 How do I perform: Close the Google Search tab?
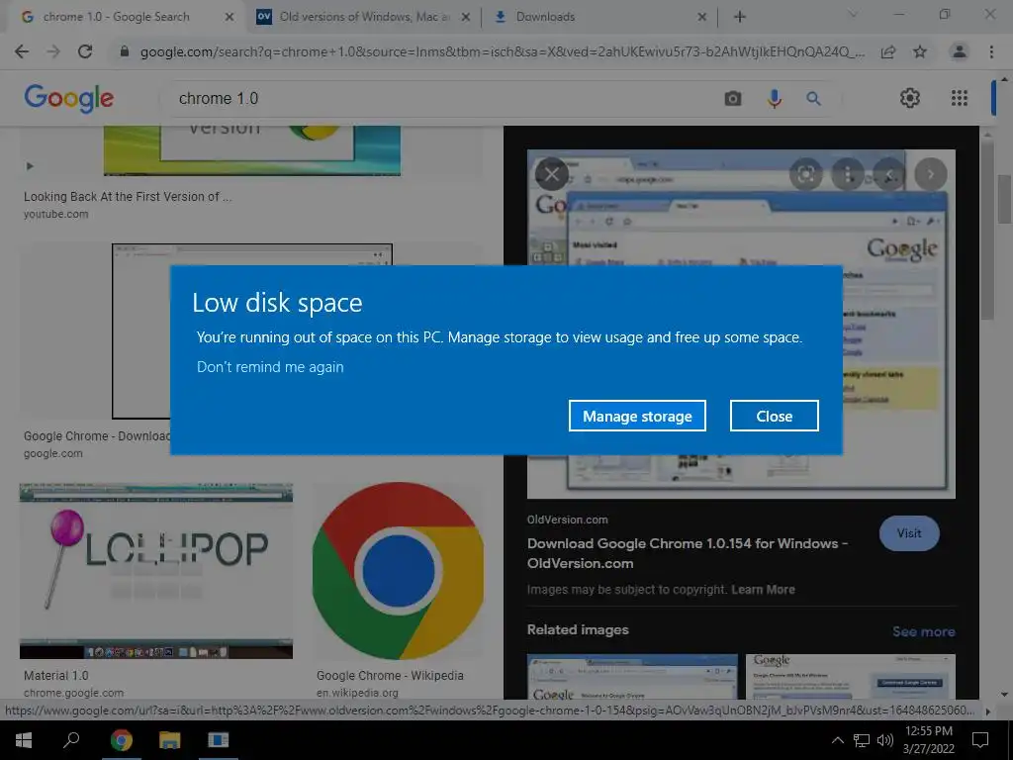tap(230, 17)
